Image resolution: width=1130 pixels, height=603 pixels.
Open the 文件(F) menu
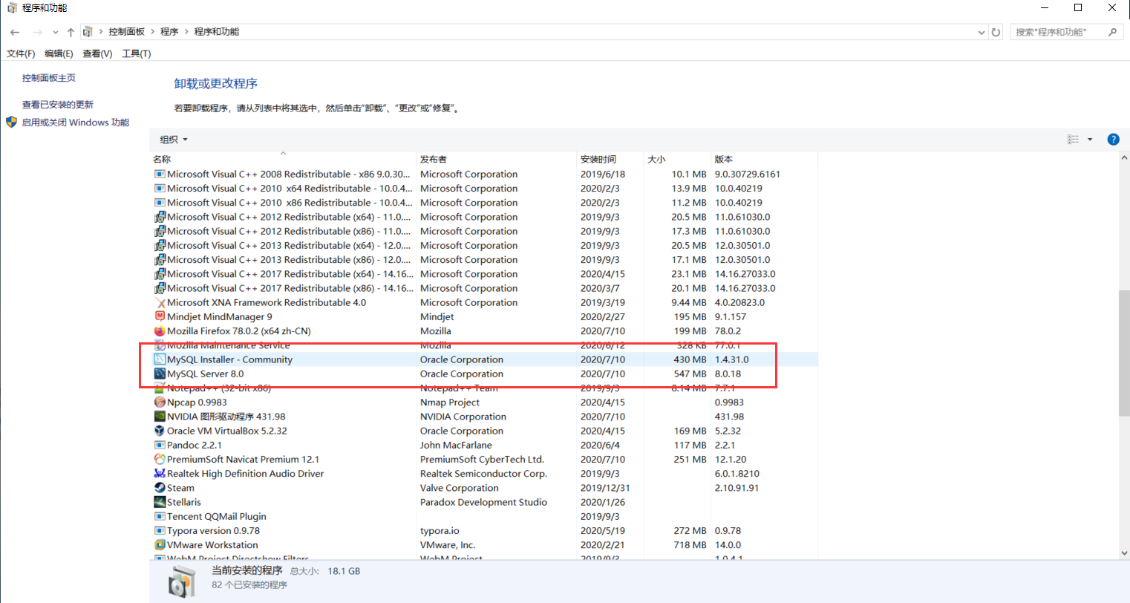(x=21, y=53)
